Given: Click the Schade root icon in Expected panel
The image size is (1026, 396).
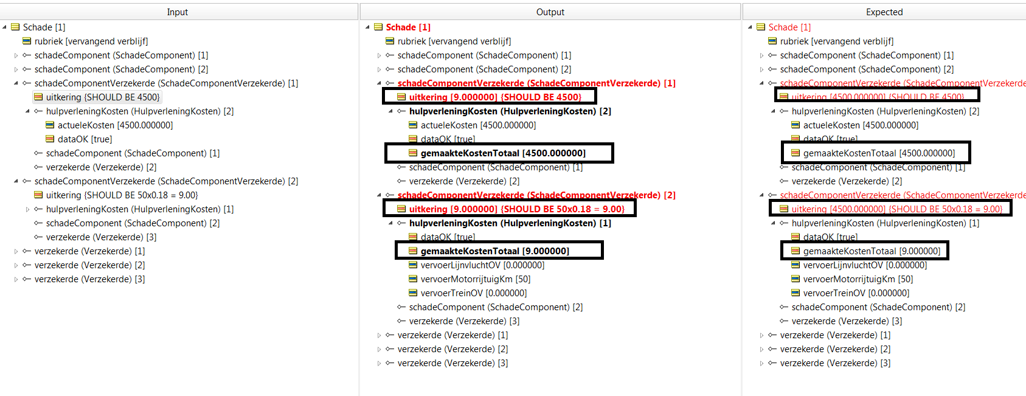Looking at the screenshot, I should [761, 27].
